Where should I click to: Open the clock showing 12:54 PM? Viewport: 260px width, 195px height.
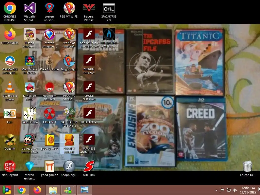point(248,190)
